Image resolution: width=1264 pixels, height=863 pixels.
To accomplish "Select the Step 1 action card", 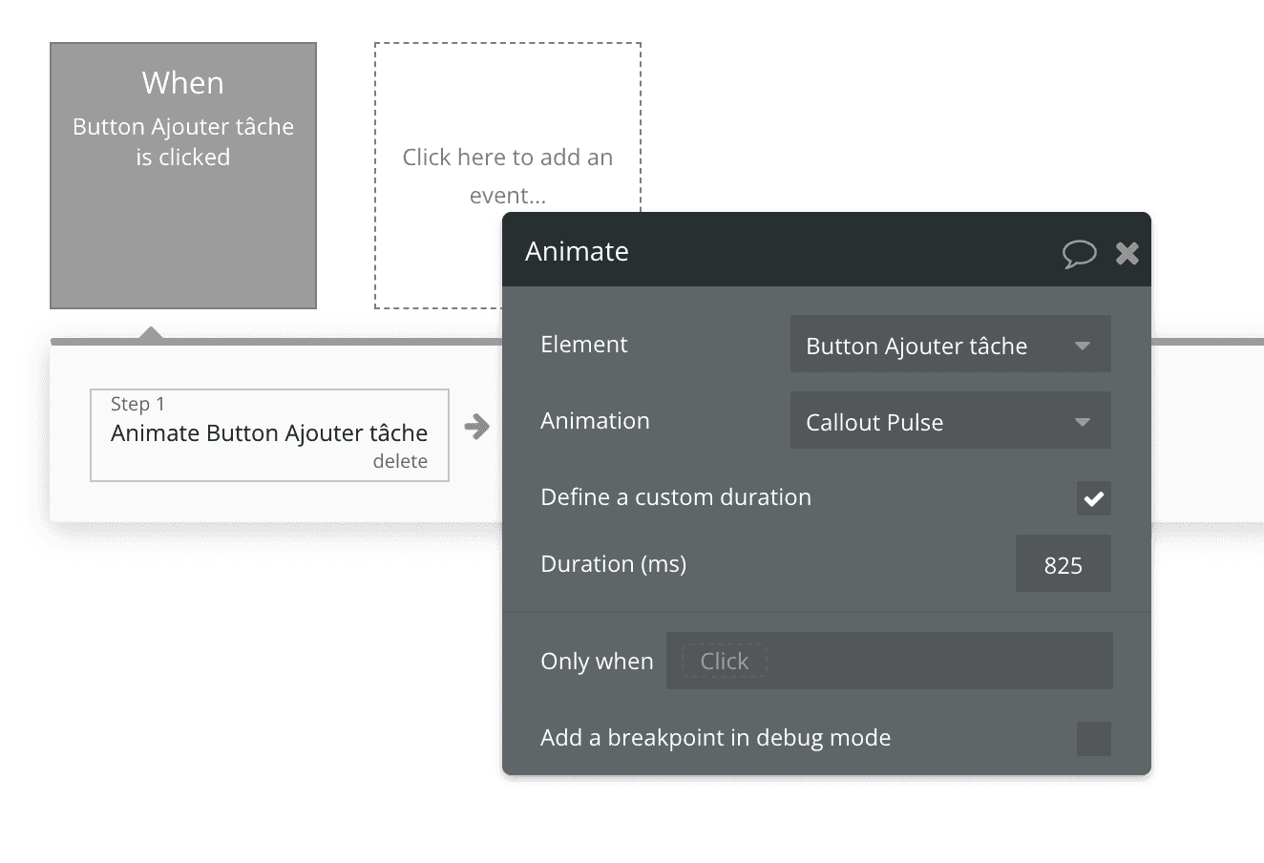I will pos(269,434).
